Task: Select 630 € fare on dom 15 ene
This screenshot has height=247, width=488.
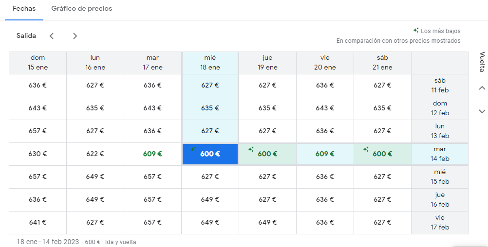Action: point(38,154)
